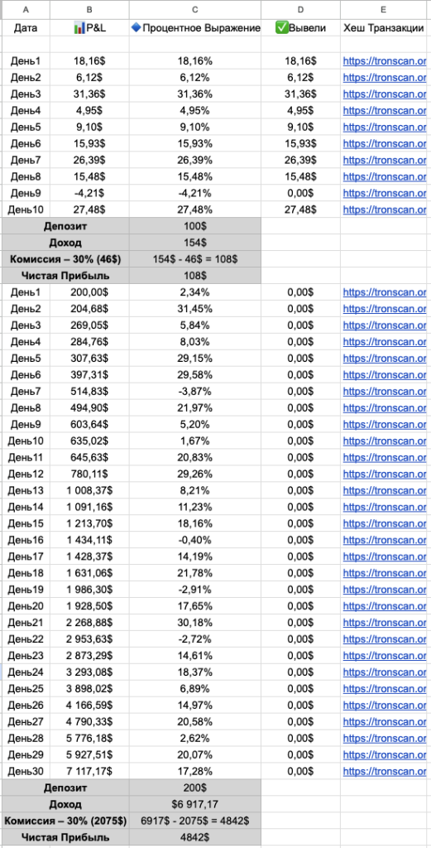The height and width of the screenshot is (848, 431).
Task: Open tronscan link in the 1 008,37$ row
Action: pos(385,490)
